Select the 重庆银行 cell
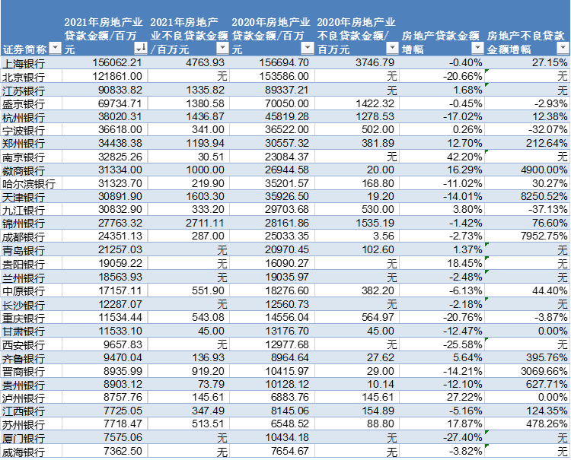 (x=32, y=318)
